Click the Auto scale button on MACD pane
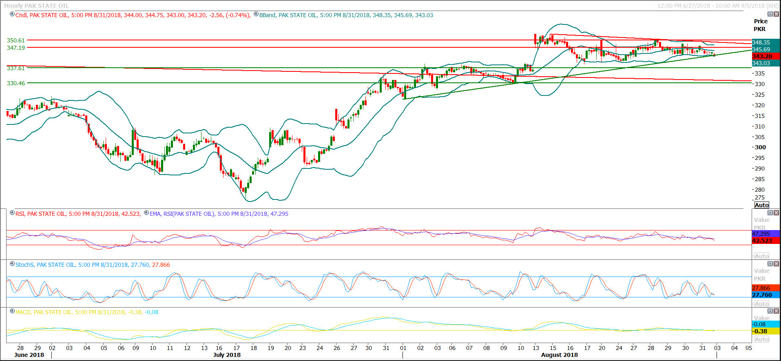Viewport: 781px width, 361px height. (761, 339)
